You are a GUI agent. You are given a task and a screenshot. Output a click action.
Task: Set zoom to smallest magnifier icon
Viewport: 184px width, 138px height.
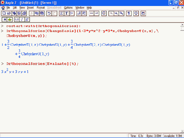tap(111, 13)
